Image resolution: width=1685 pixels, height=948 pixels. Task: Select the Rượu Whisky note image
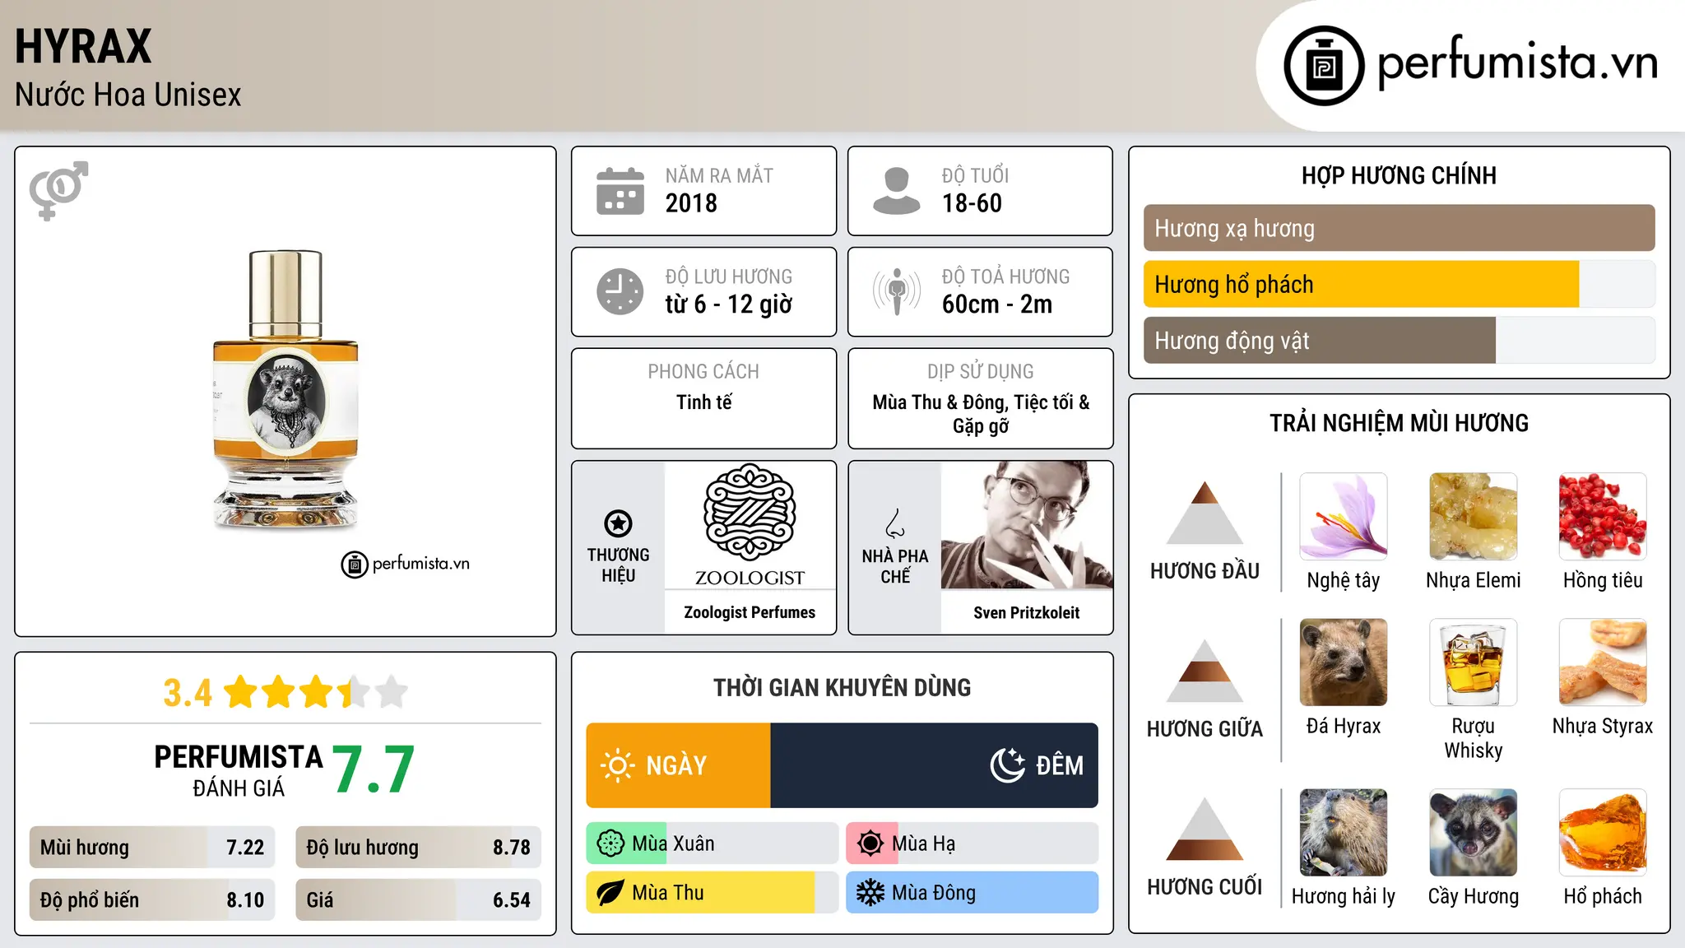coord(1474,662)
